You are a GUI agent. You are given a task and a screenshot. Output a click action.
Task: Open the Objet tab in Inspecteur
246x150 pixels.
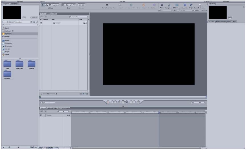(235, 22)
